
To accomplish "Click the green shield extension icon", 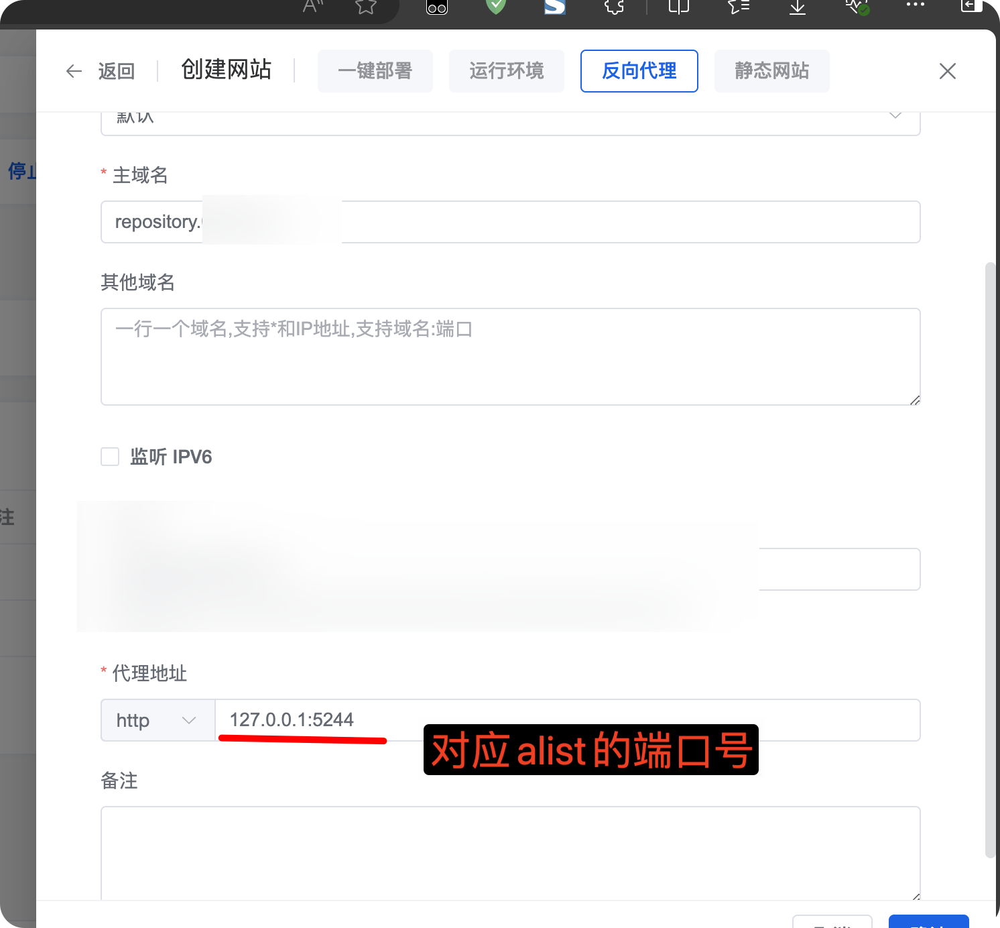I will pos(496,7).
